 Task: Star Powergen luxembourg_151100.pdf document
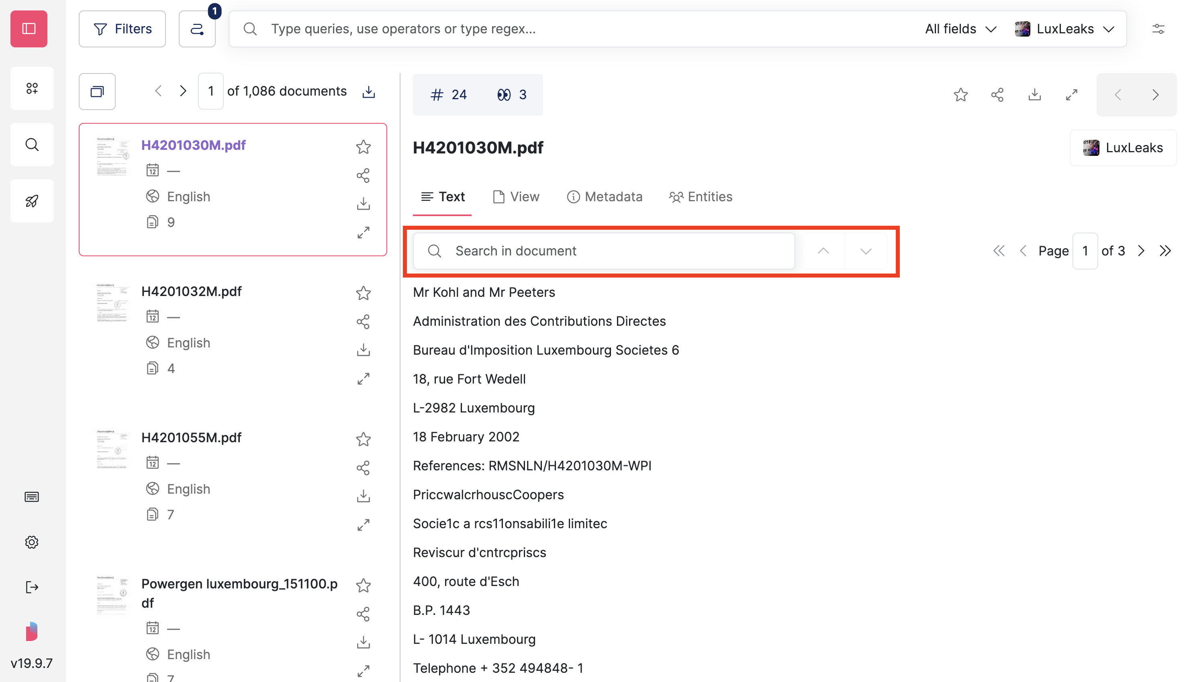[x=364, y=585]
